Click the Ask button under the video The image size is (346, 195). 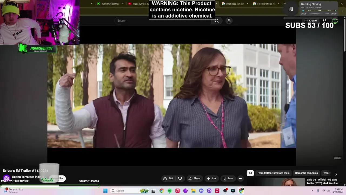point(211,178)
